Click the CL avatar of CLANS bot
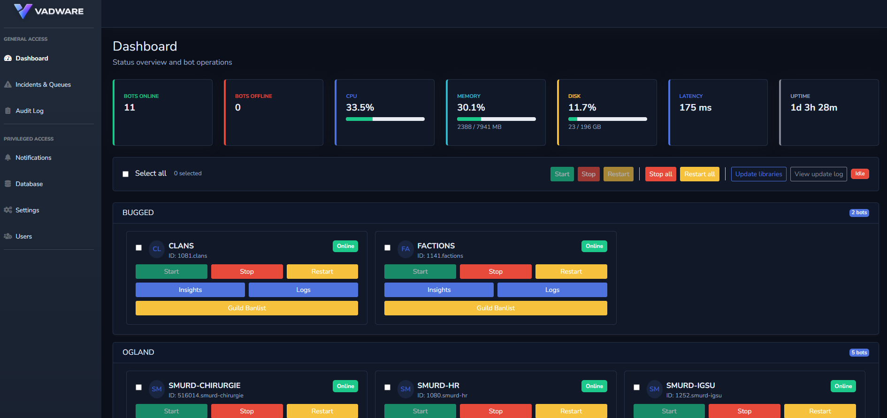Image resolution: width=887 pixels, height=418 pixels. 157,249
